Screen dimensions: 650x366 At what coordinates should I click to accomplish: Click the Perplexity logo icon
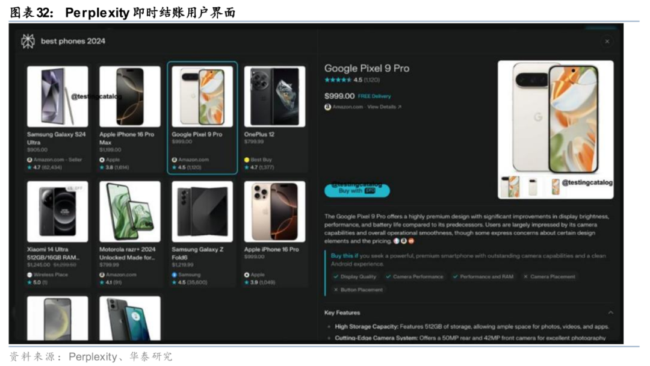(x=28, y=41)
